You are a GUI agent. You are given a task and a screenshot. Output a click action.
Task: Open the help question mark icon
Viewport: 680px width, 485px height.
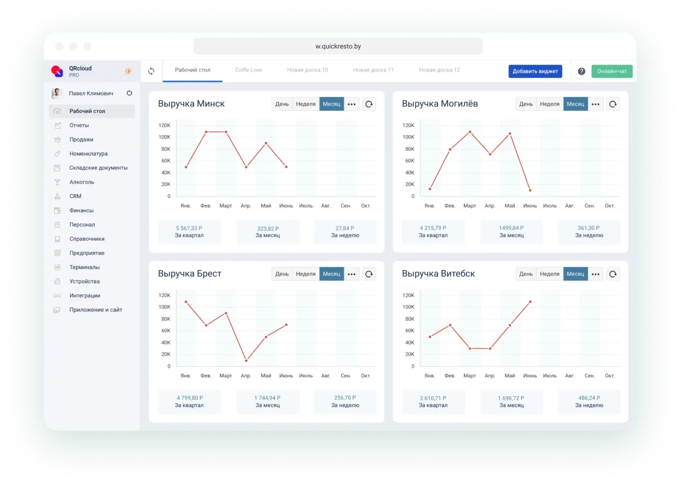coord(581,71)
